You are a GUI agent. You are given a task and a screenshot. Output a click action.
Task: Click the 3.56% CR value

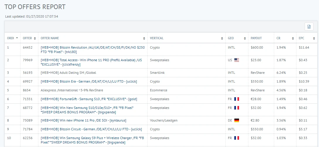pos(281,120)
